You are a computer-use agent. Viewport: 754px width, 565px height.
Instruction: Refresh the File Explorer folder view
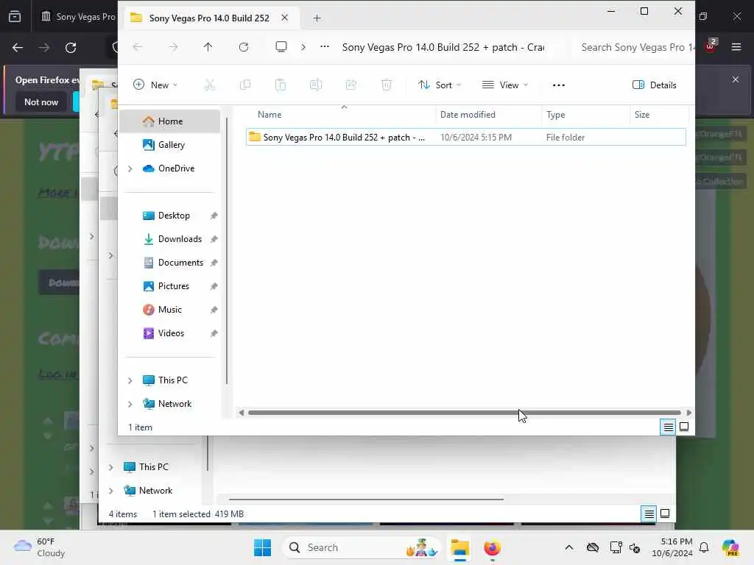pyautogui.click(x=244, y=47)
